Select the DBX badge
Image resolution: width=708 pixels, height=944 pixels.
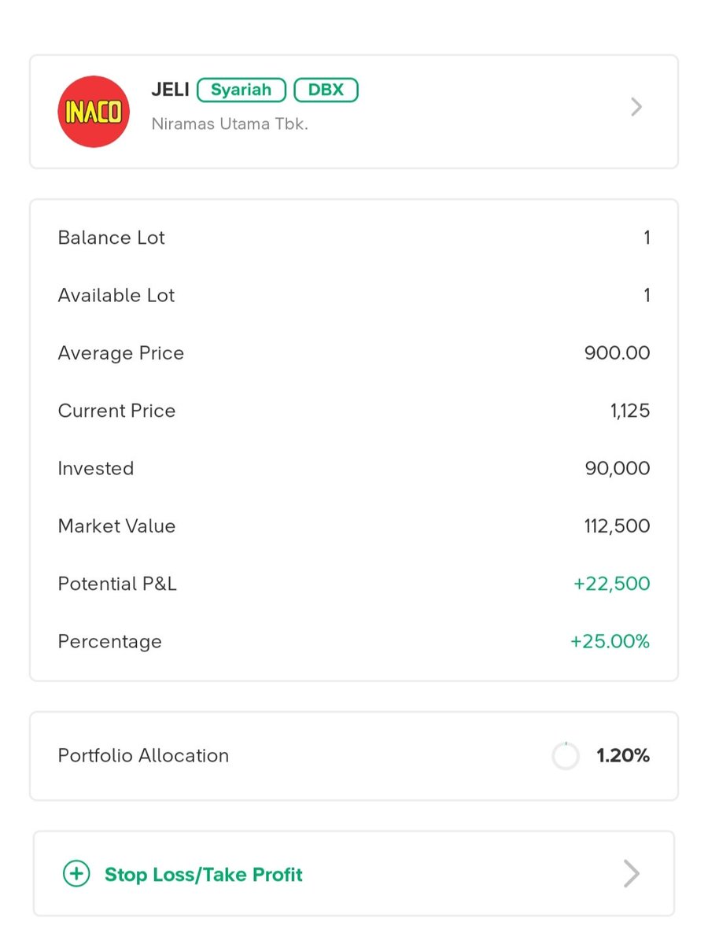pos(326,90)
